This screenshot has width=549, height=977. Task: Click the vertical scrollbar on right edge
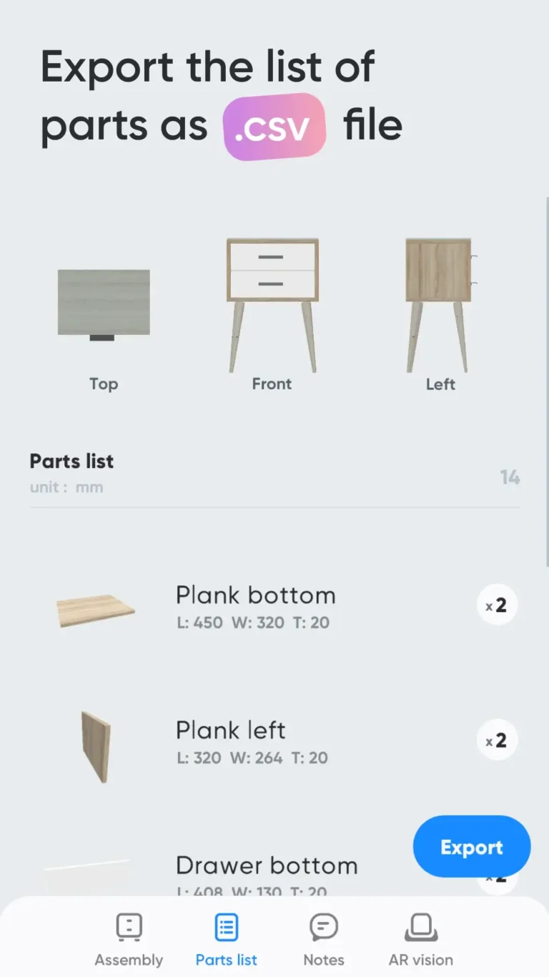(547, 379)
